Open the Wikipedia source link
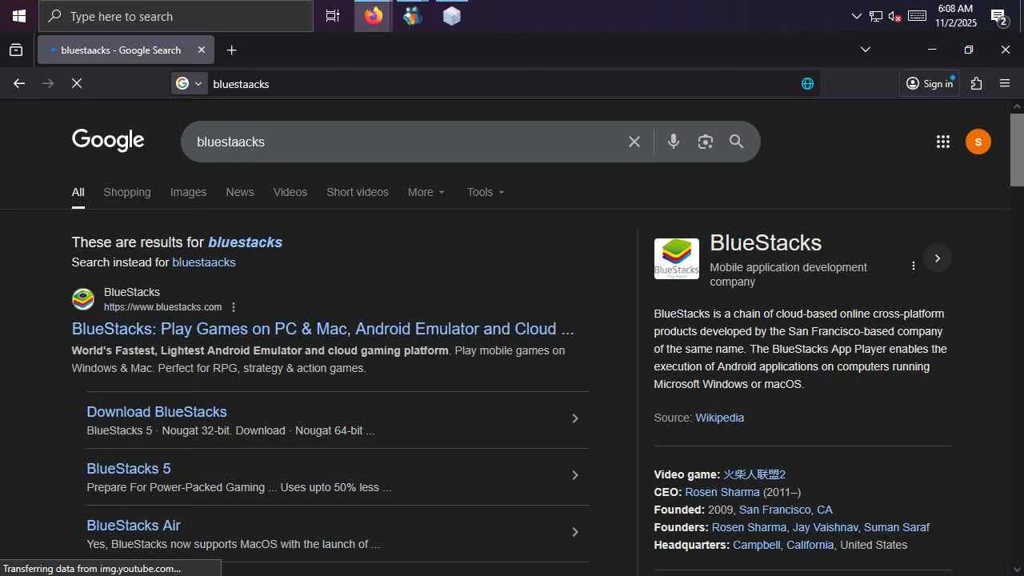The image size is (1024, 576). click(x=720, y=418)
